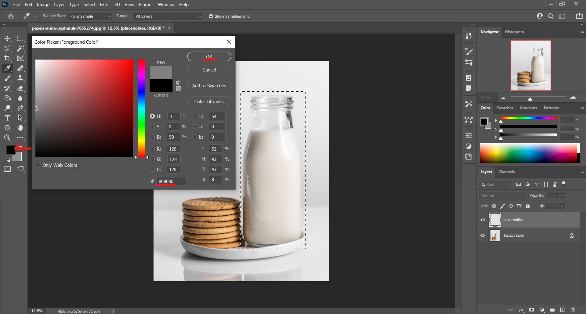The height and width of the screenshot is (314, 586).
Task: Select the Move tool
Action: [x=7, y=38]
